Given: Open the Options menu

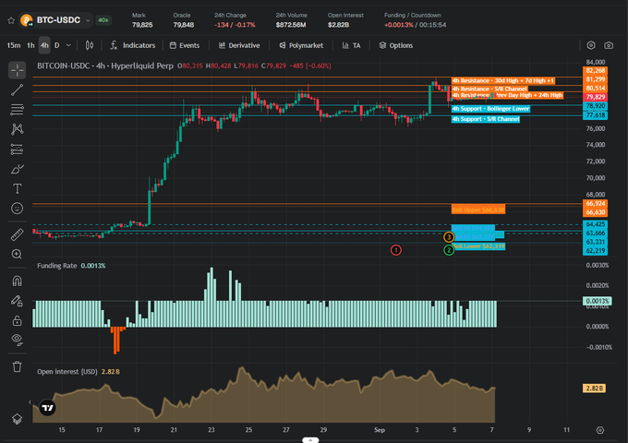Looking at the screenshot, I should tap(395, 45).
